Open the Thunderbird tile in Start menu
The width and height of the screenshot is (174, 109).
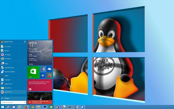click(x=43, y=76)
